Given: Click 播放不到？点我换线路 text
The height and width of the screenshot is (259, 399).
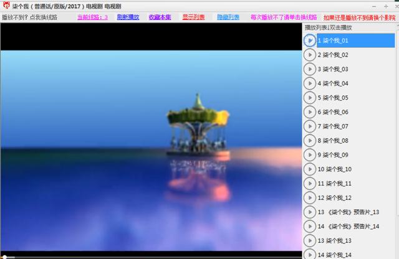Looking at the screenshot, I should pos(29,17).
